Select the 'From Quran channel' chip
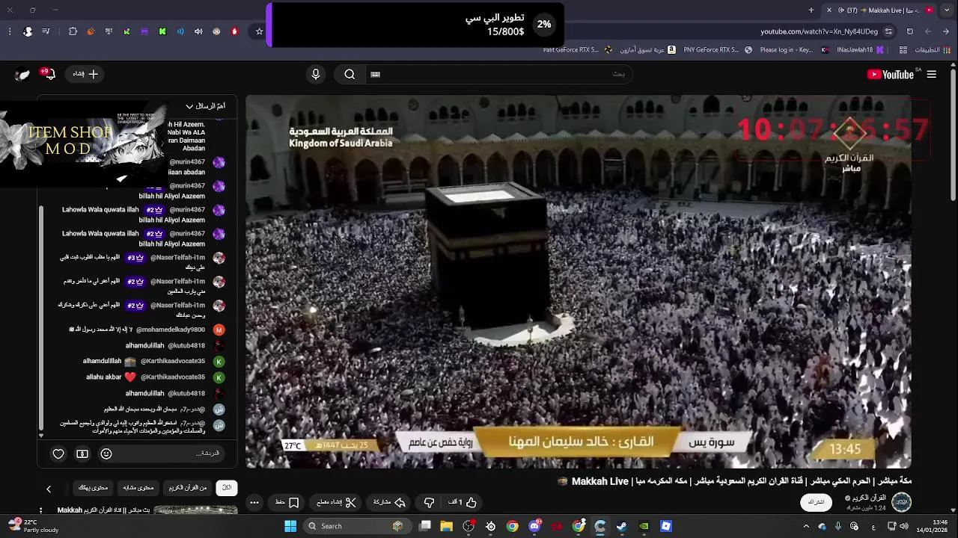 point(188,488)
